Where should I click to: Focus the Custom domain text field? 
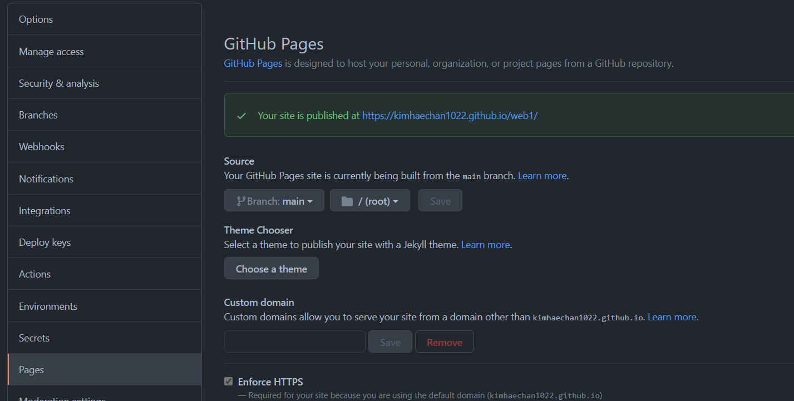(295, 341)
